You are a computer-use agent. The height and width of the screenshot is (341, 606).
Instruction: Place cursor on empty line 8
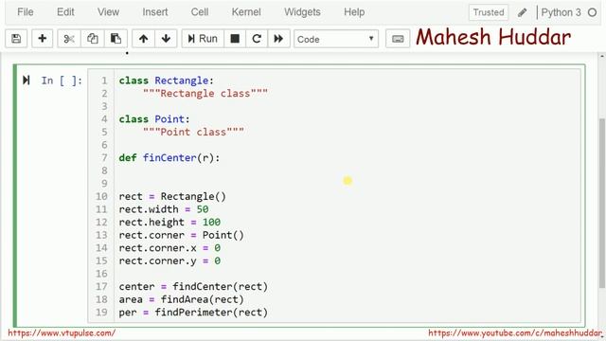point(348,170)
